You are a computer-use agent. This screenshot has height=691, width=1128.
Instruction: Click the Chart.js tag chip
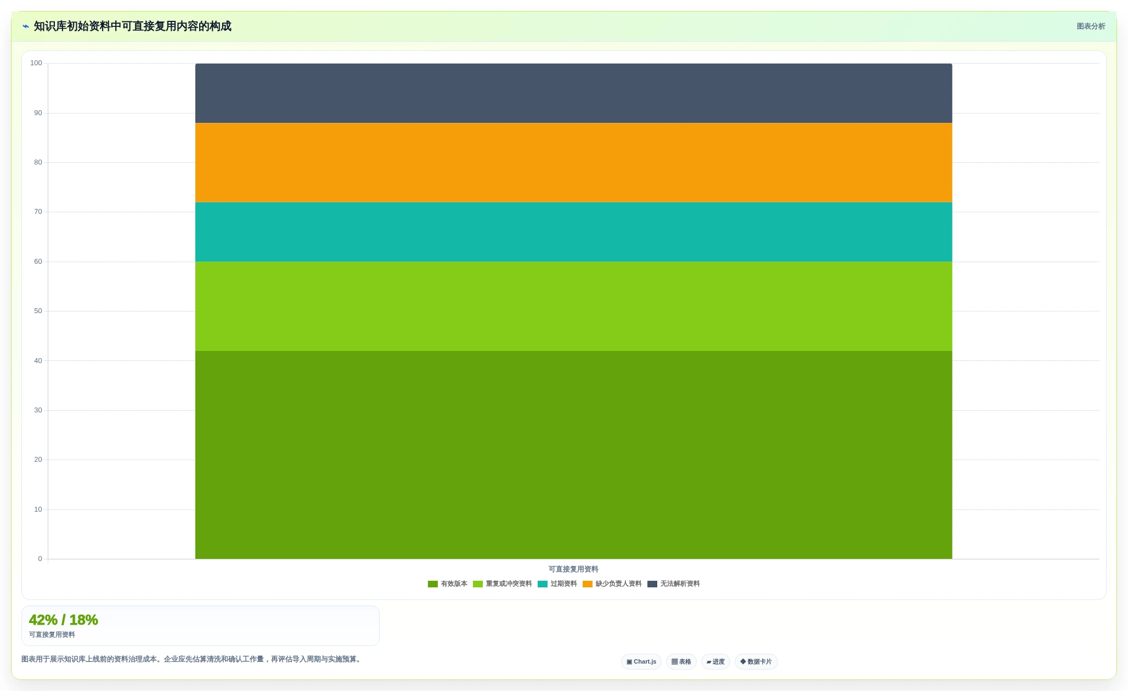pyautogui.click(x=641, y=662)
